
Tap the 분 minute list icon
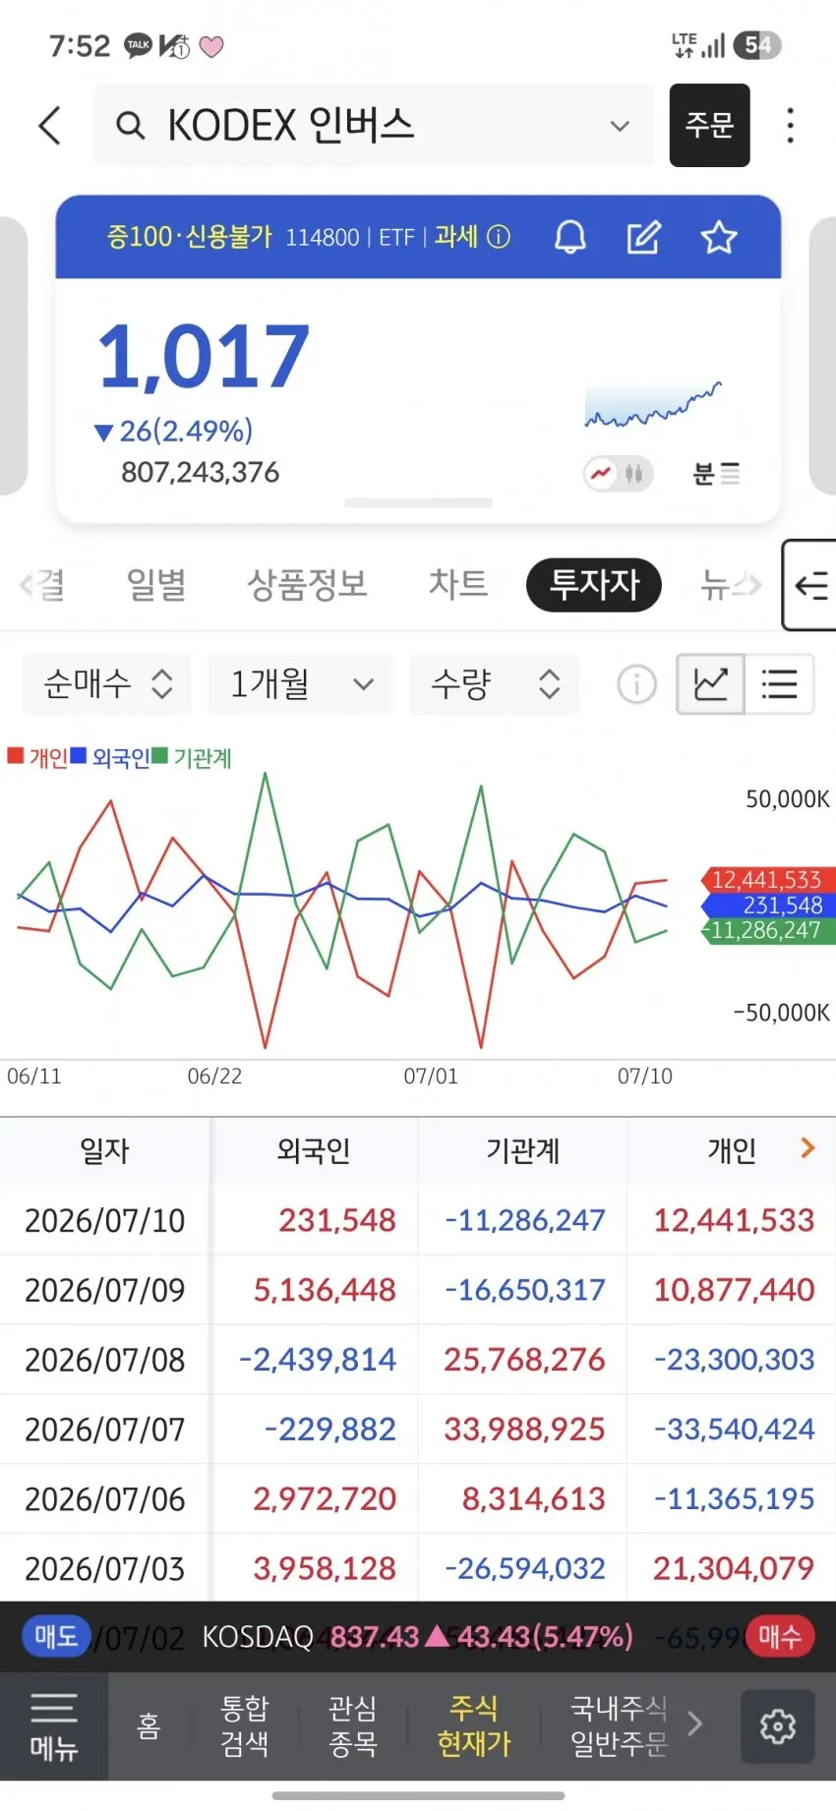click(716, 474)
